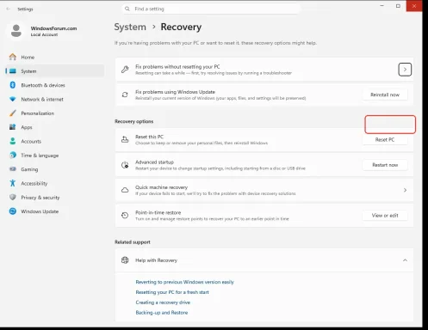
Task: Click the refresh icon for Windows Update fix
Action: 125,95
